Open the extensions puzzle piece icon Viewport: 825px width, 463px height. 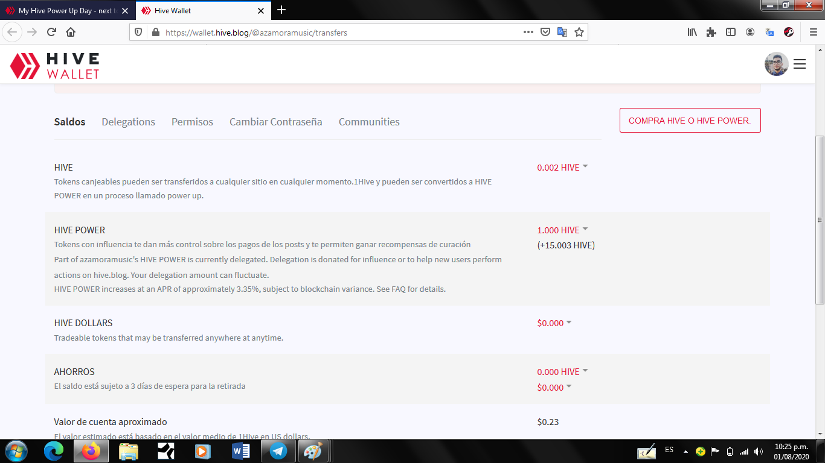(x=711, y=33)
